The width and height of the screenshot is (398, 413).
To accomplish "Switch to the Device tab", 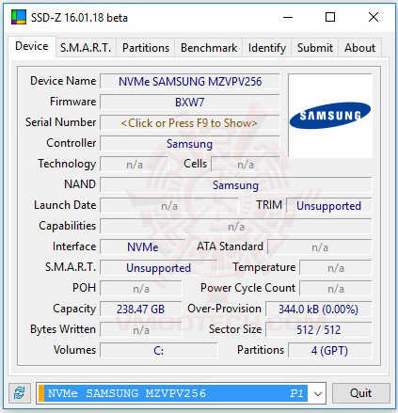I will 32,46.
